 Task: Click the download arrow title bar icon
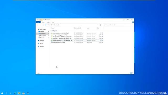coord(37,20)
